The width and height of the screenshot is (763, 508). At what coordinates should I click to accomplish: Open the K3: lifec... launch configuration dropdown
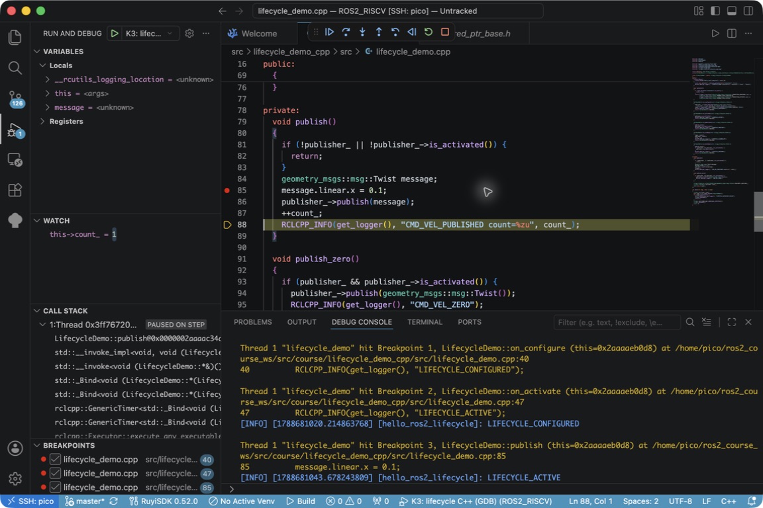(149, 33)
